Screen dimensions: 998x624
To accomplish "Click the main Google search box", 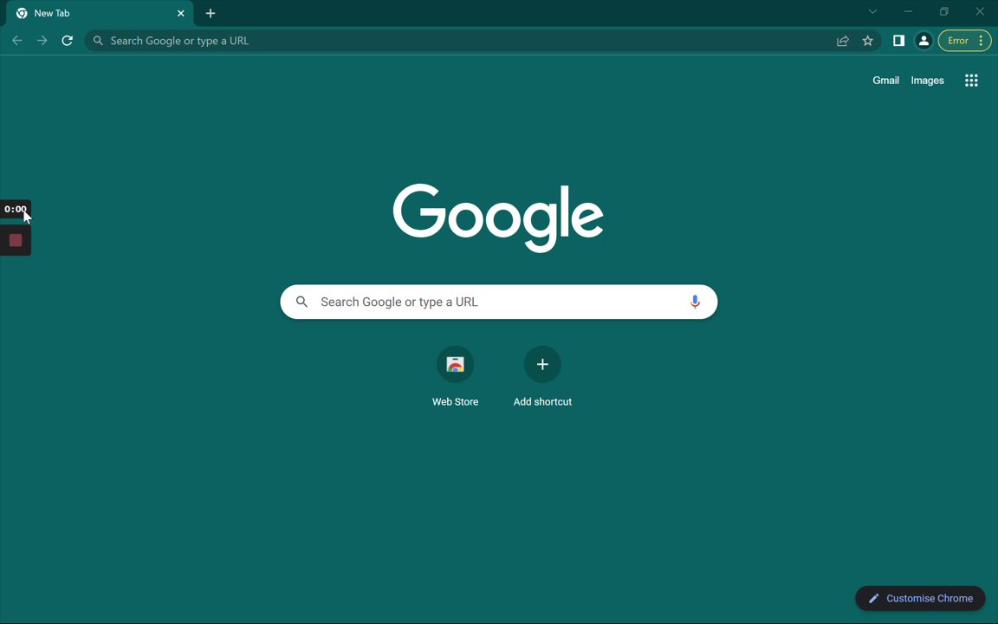I will [x=498, y=302].
